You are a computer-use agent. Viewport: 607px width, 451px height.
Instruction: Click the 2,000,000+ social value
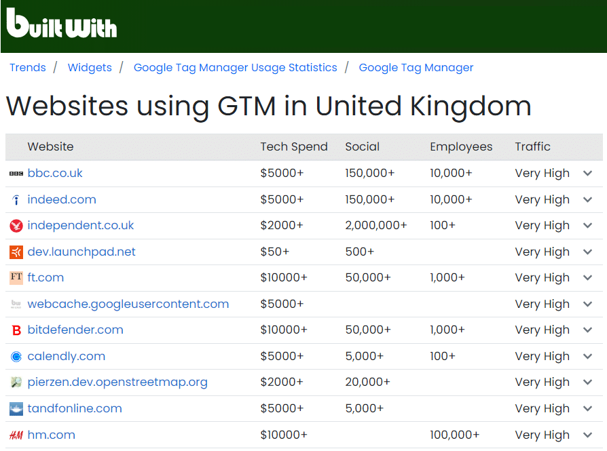point(376,225)
